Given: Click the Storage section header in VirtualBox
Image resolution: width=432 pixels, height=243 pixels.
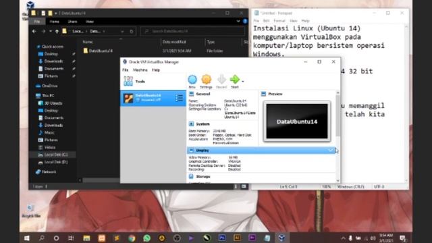Looking at the screenshot, I should [x=202, y=177].
